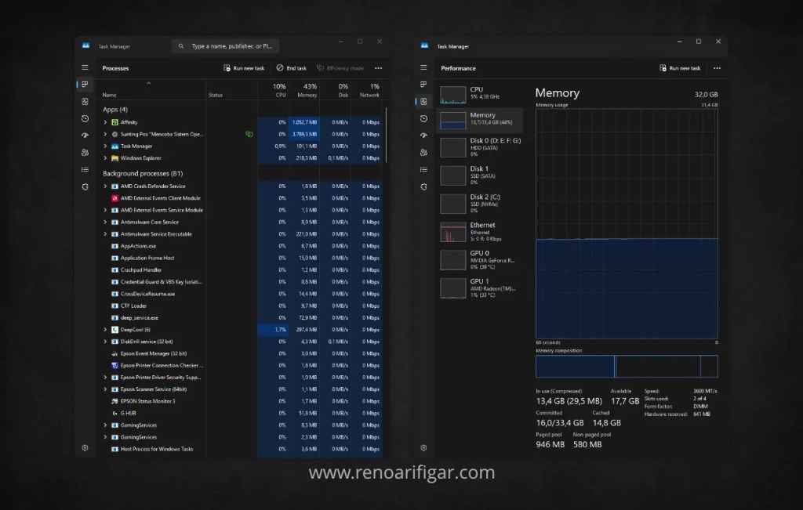This screenshot has width=803, height=510.
Task: Open Settings gear in the Processes window
Action: (85, 448)
